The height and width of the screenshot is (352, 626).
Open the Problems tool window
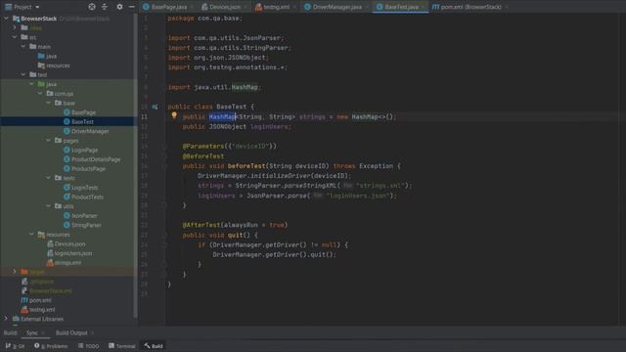[51, 346]
